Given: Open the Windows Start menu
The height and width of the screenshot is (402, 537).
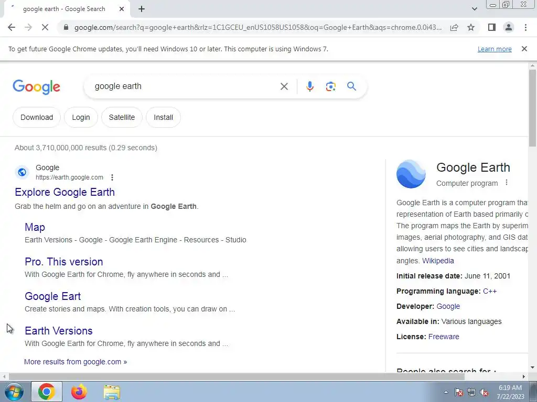Looking at the screenshot, I should [14, 392].
